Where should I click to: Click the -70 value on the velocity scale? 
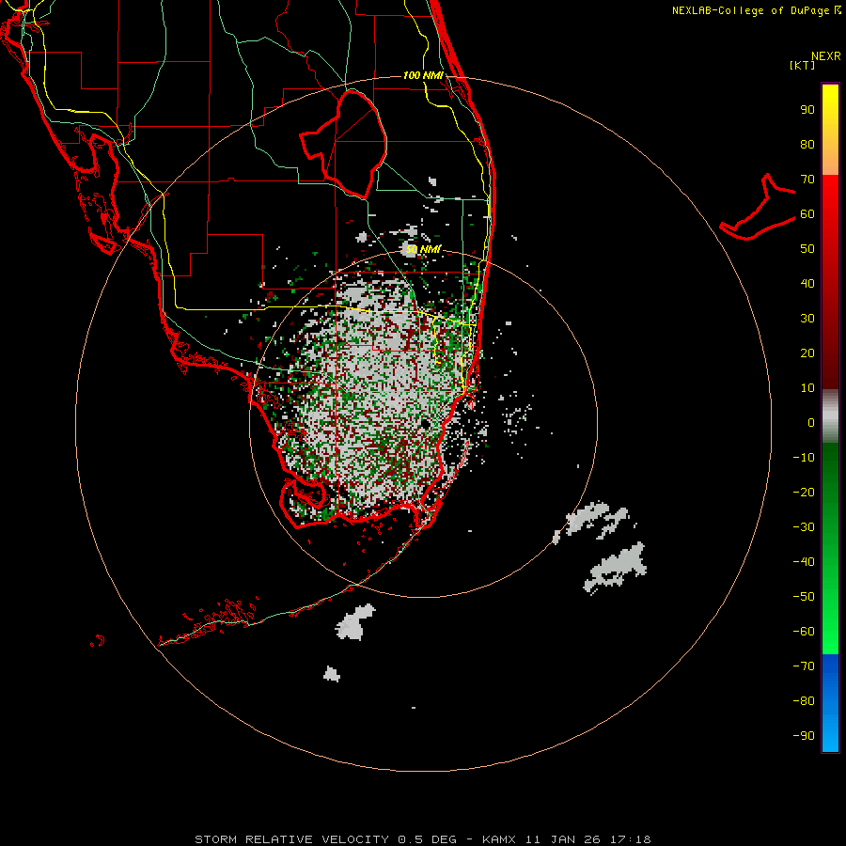(x=804, y=666)
